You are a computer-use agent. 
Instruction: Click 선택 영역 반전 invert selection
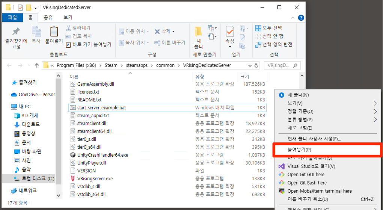click(x=274, y=44)
